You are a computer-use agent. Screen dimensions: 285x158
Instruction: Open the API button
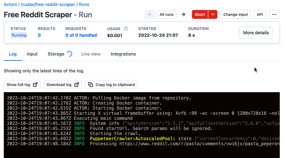click(260, 14)
